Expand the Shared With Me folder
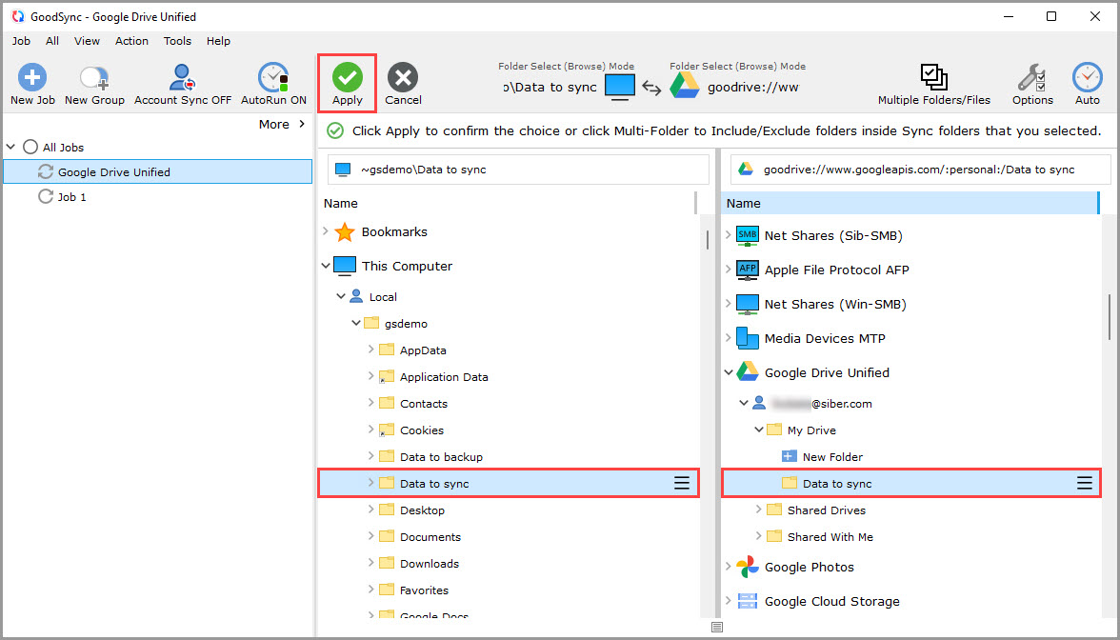Viewport: 1120px width, 640px height. pos(758,535)
